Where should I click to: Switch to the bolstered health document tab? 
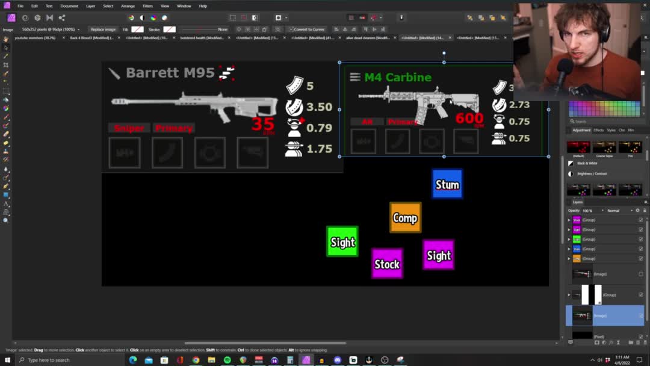click(201, 38)
